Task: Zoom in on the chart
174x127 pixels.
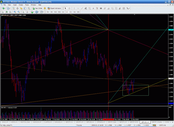Action: point(15,12)
